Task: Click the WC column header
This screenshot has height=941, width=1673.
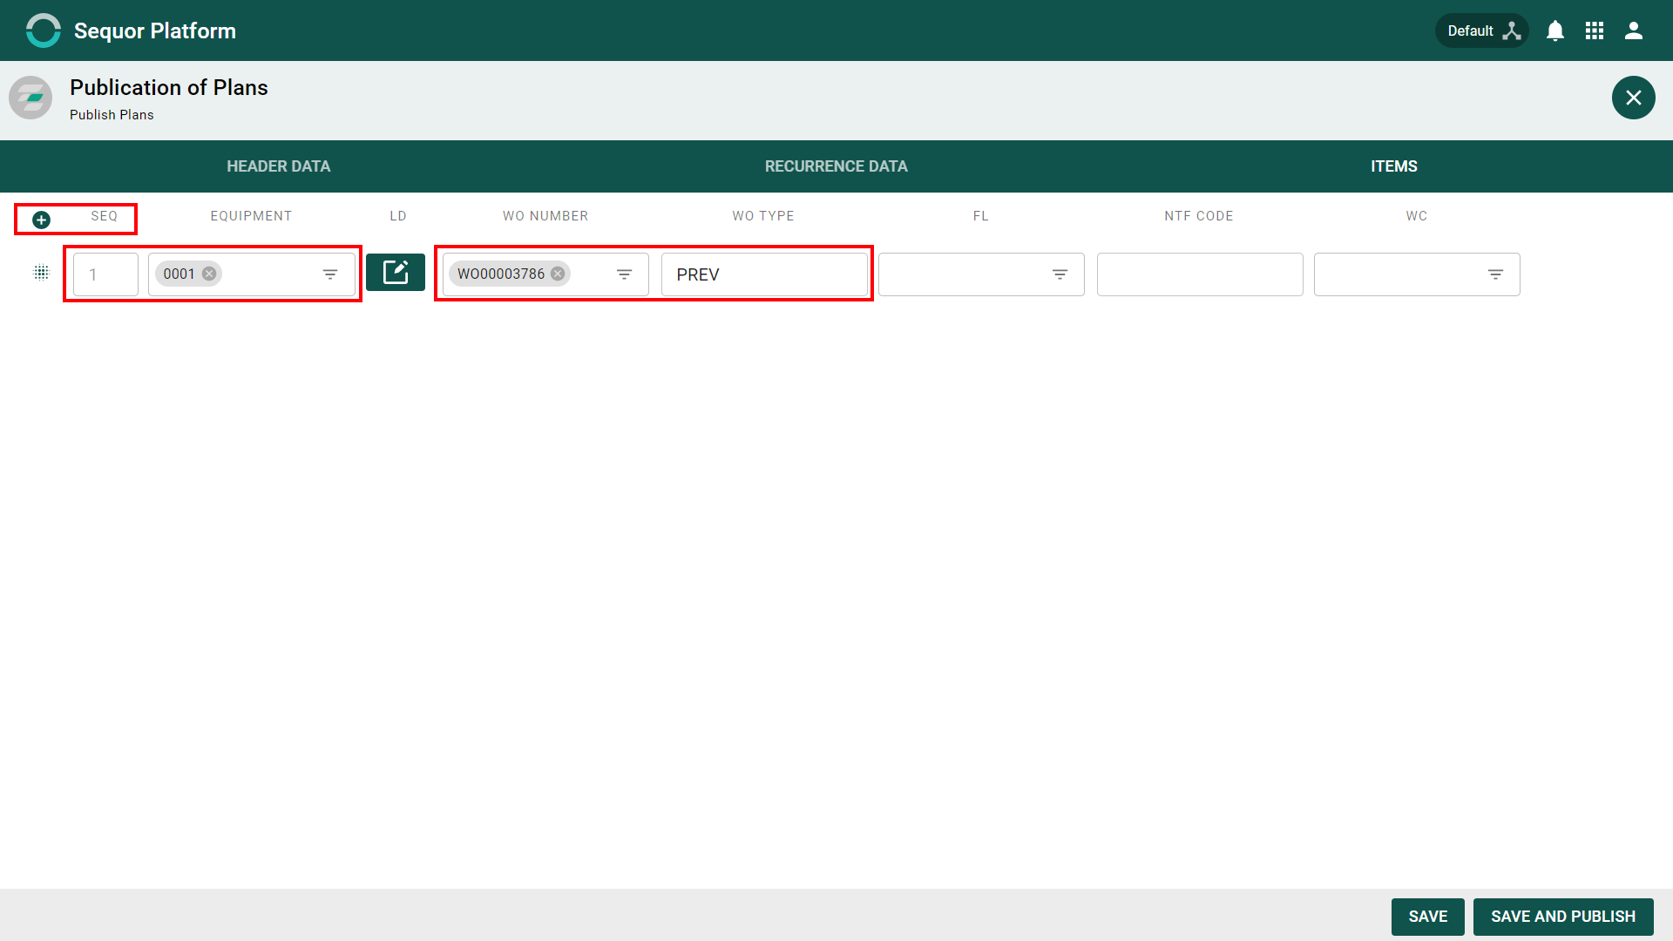Action: (x=1417, y=216)
